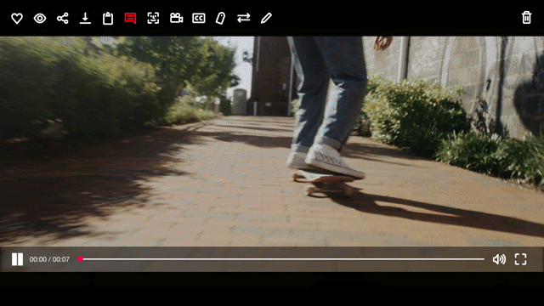
Task: Seek to the middle of the progress bar
Action: click(282, 259)
